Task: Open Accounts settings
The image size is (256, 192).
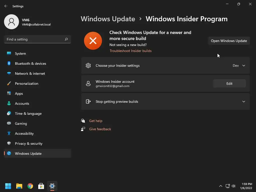Action: (37, 103)
